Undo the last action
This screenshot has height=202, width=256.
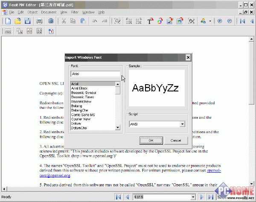point(95,21)
